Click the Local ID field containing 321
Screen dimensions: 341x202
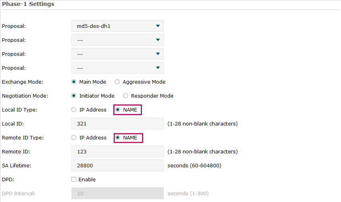(x=117, y=124)
